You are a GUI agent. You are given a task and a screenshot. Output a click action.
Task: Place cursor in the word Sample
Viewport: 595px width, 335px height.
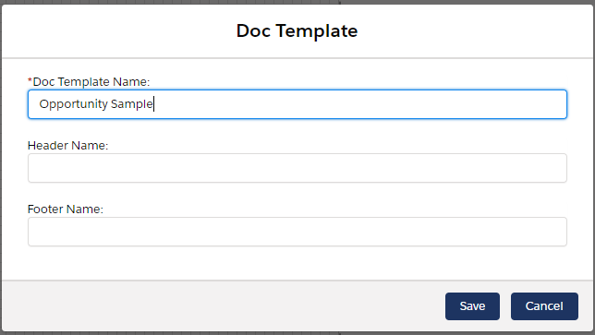(x=132, y=104)
